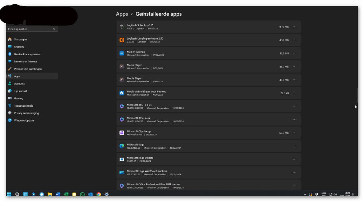Go to Privacy en beveiliging settings

[26, 113]
